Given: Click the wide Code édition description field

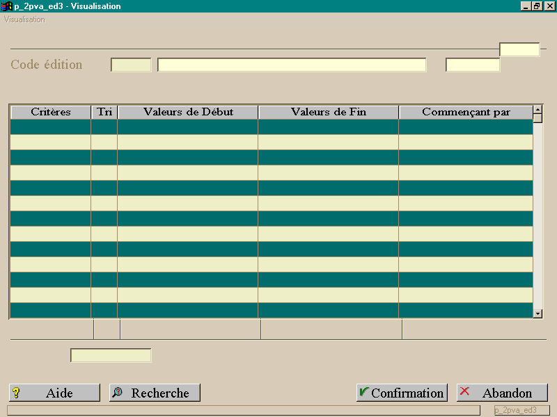Looking at the screenshot, I should 292,65.
